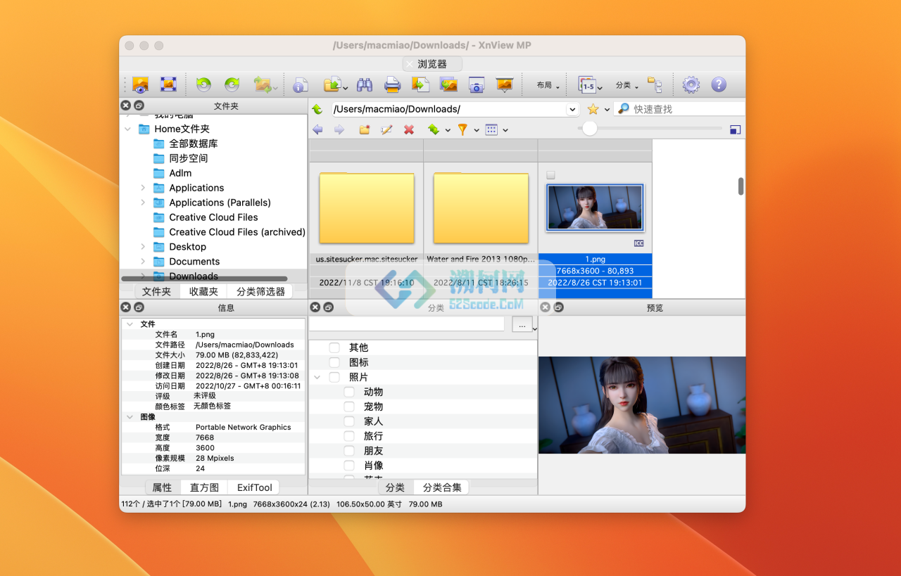Collapse the Home文件夹 tree node
The width and height of the screenshot is (901, 576).
point(128,129)
